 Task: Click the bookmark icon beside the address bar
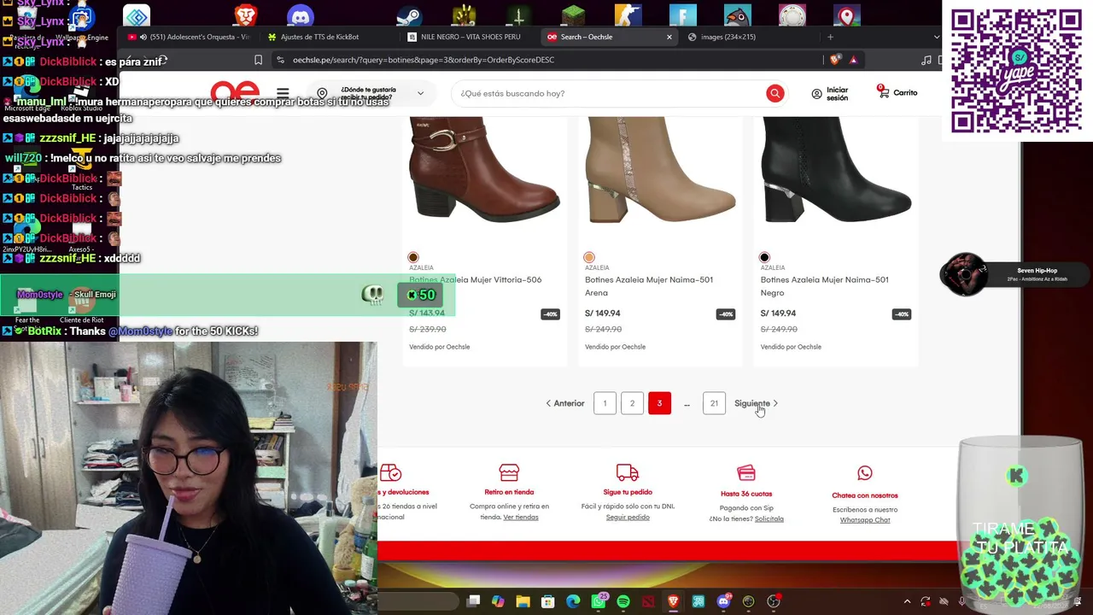click(x=258, y=60)
